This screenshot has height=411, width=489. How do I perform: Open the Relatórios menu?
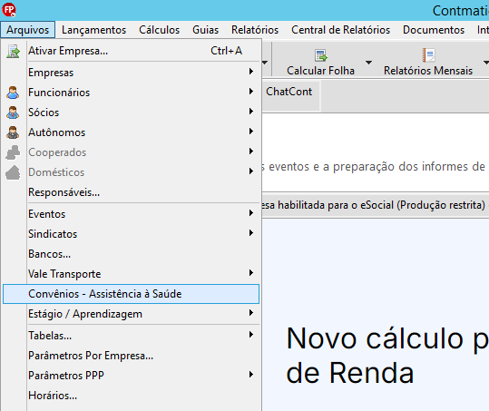coord(255,30)
